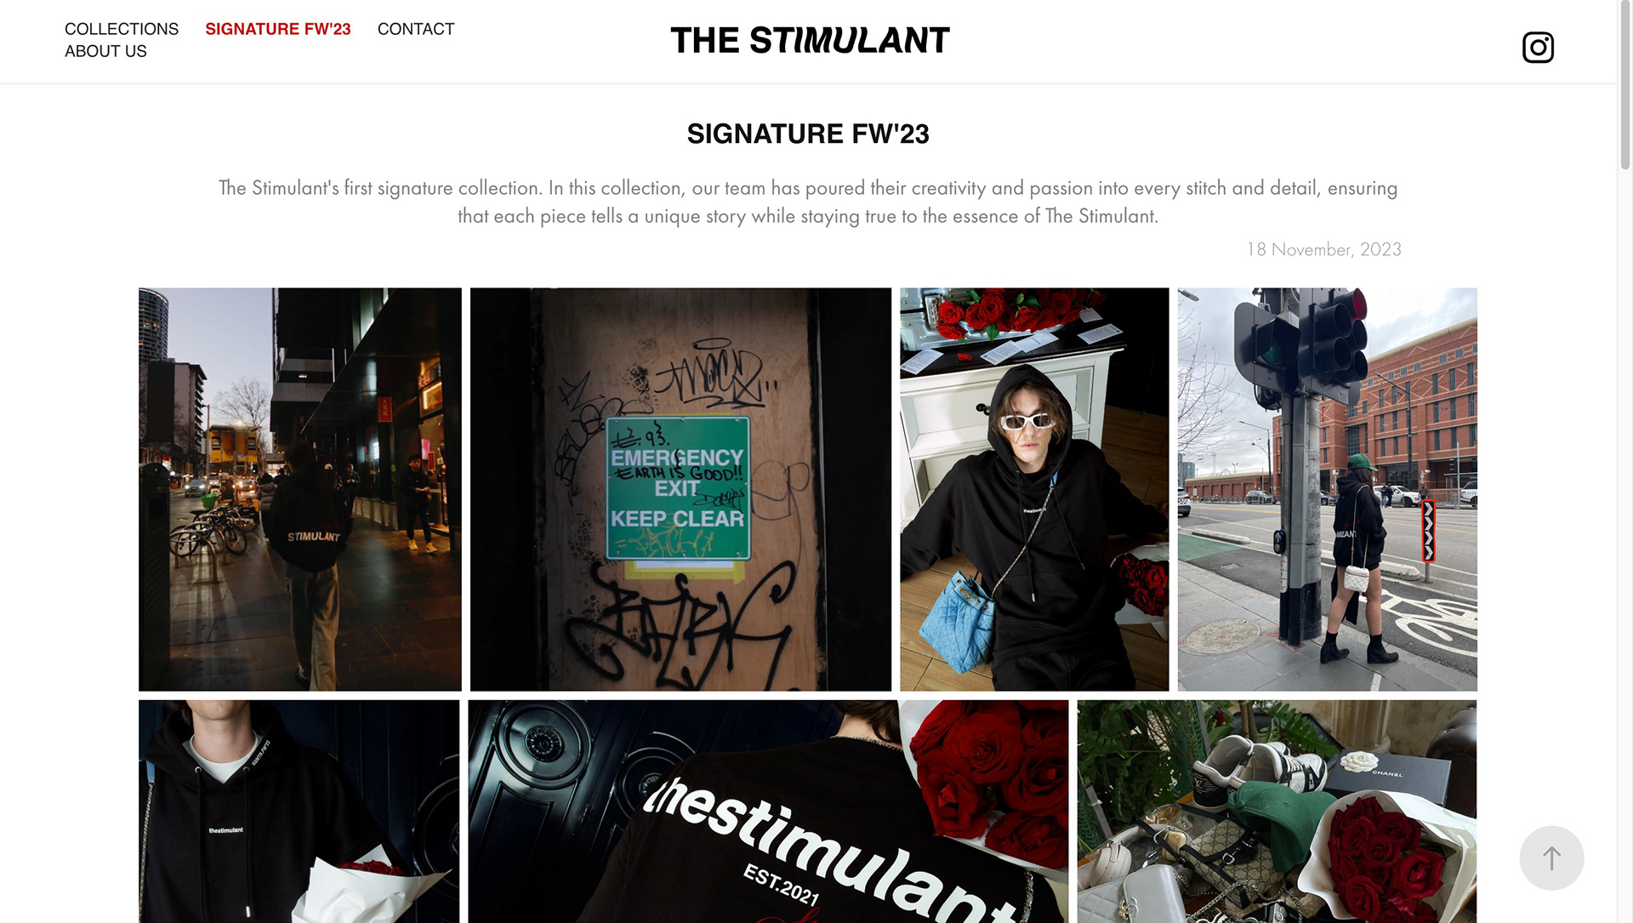
Task: Open the night street hoodie photo
Action: tap(300, 489)
